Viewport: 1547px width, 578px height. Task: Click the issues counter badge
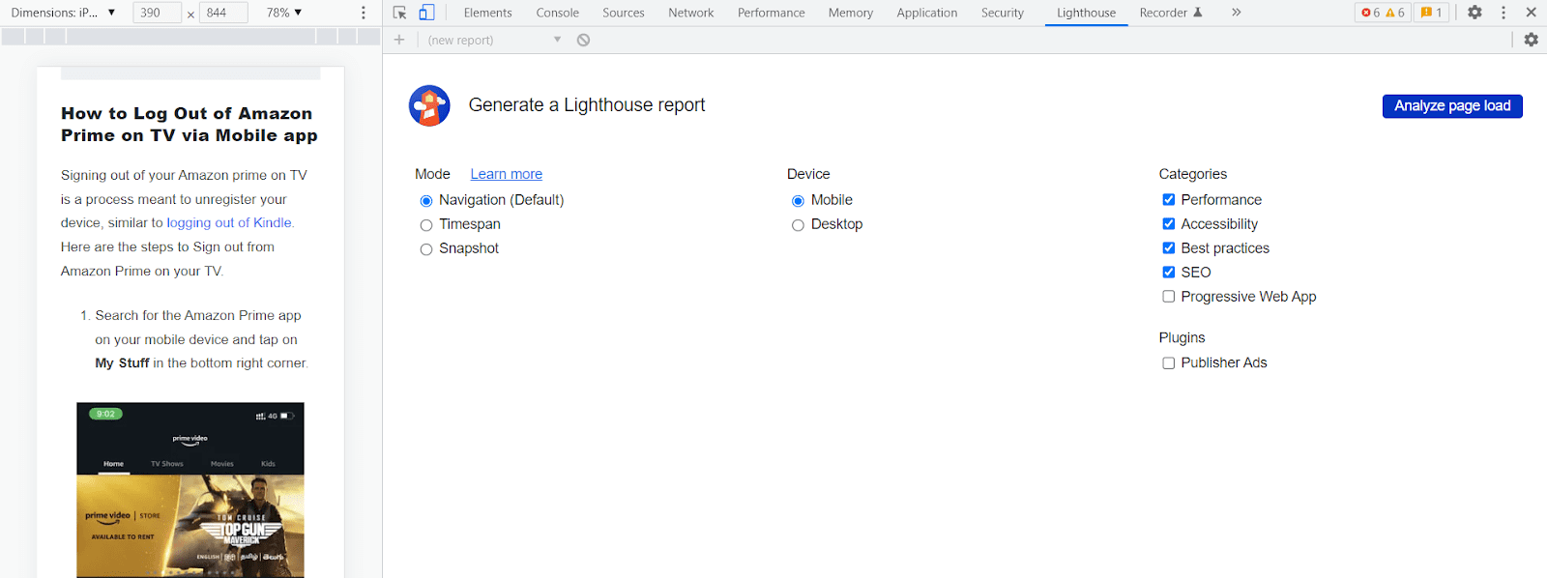(1431, 13)
